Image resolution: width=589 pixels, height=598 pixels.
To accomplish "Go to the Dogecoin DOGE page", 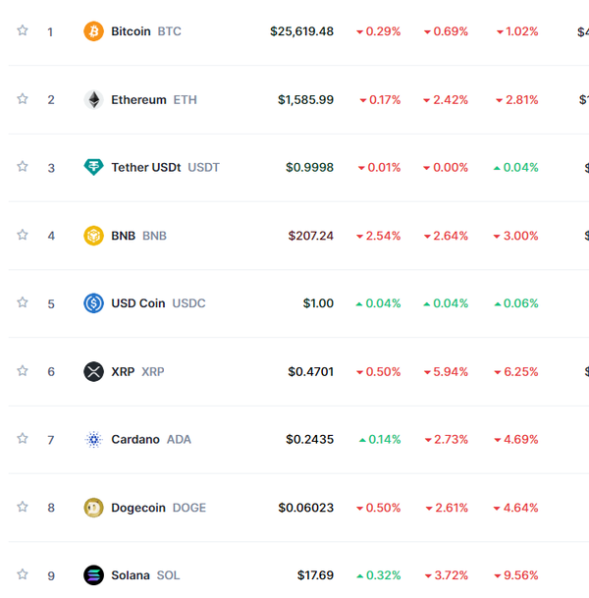I will [158, 508].
